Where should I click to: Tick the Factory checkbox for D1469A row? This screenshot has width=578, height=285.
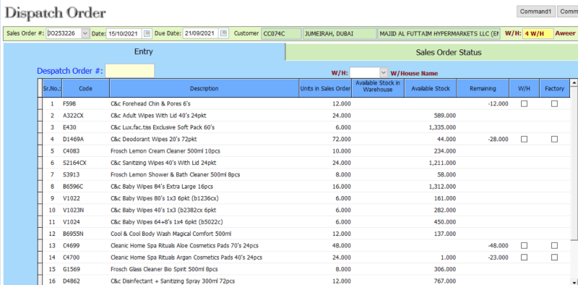554,139
